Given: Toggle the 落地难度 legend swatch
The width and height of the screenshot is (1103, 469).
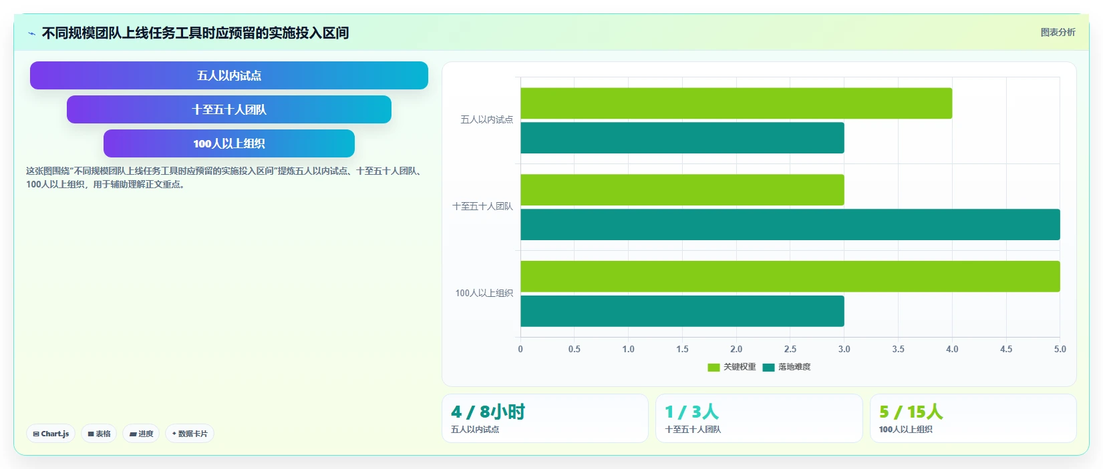Looking at the screenshot, I should pyautogui.click(x=768, y=367).
